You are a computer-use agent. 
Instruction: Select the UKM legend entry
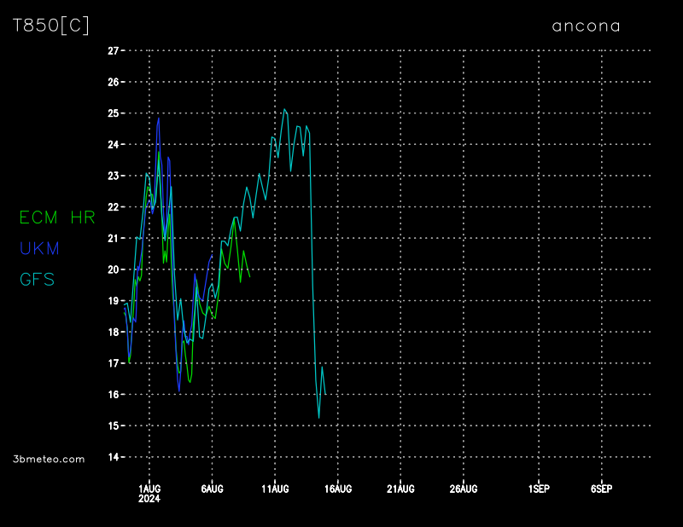39,248
